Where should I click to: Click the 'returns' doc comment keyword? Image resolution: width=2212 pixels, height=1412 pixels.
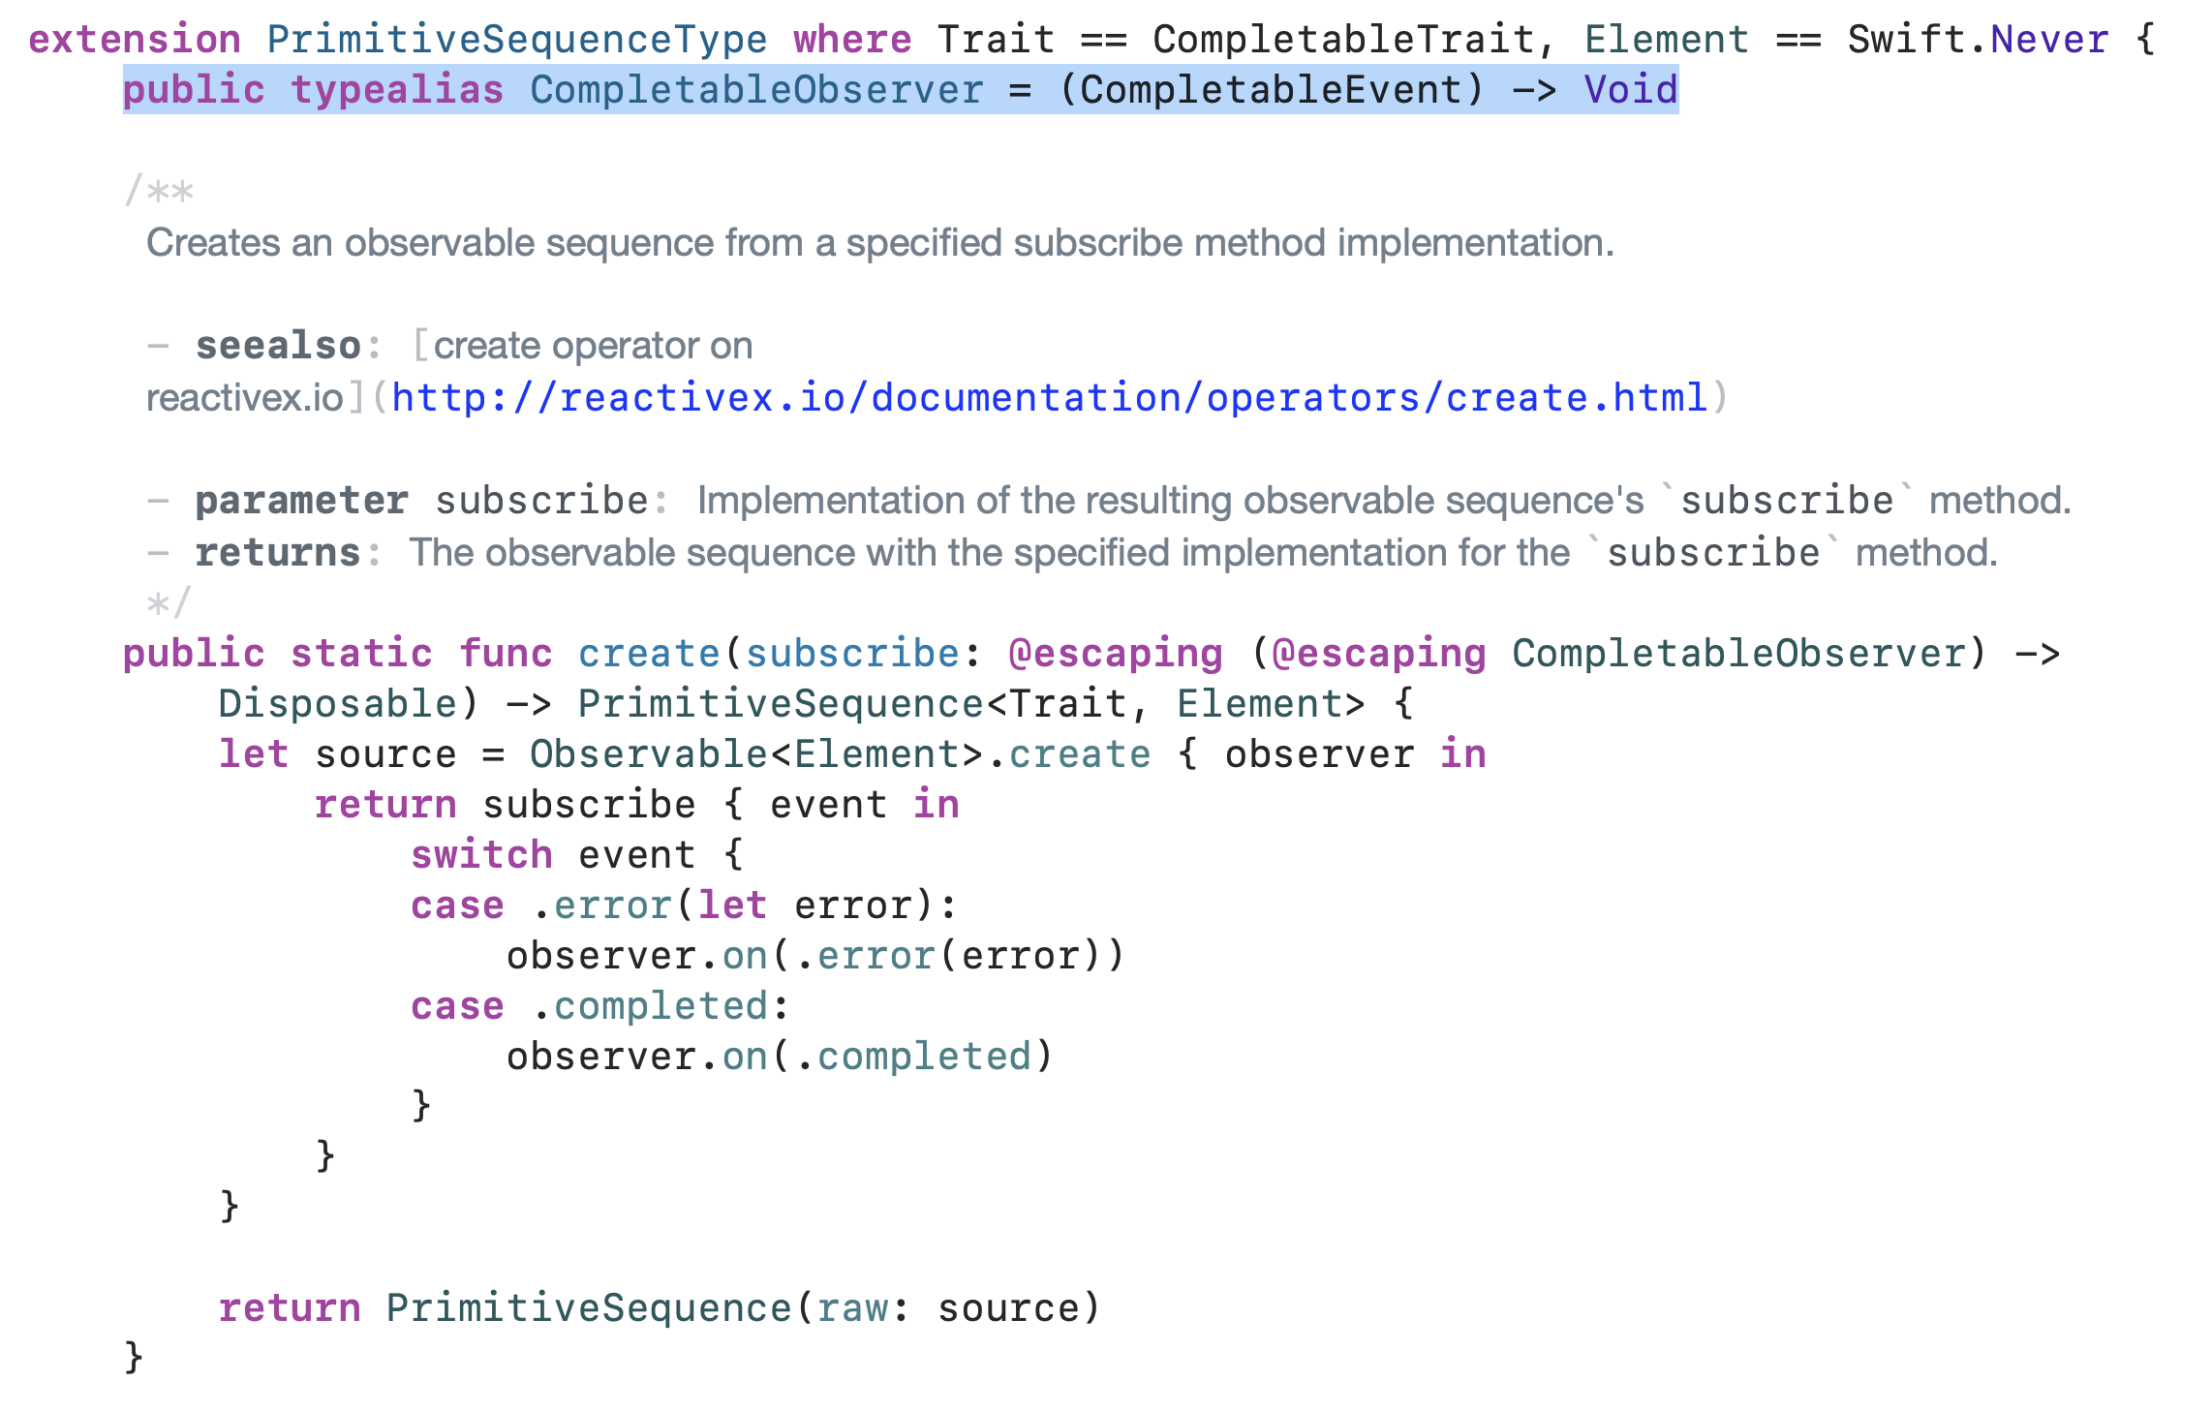[278, 553]
